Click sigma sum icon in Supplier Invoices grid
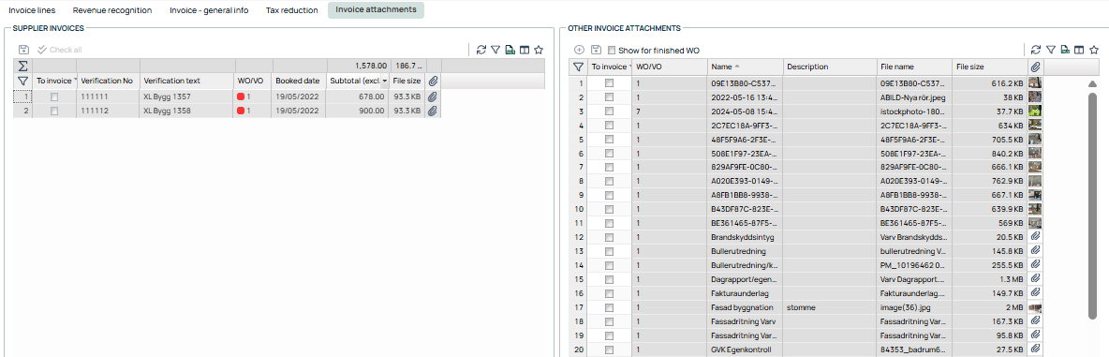1109x357 pixels. tap(22, 66)
